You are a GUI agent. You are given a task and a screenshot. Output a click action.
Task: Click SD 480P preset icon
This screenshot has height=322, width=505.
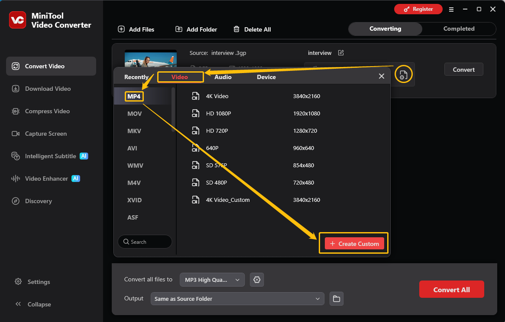[195, 182]
